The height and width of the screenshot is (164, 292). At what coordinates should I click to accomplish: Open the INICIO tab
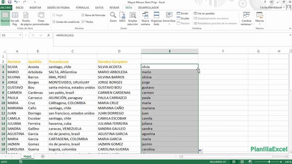19,8
